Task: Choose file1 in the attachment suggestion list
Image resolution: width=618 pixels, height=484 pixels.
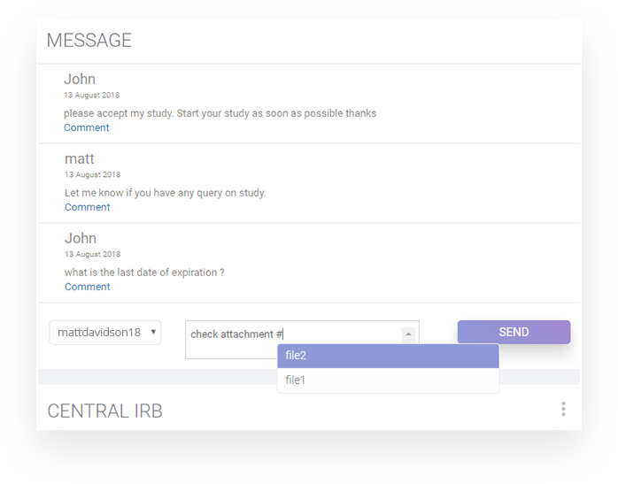Action: point(388,380)
